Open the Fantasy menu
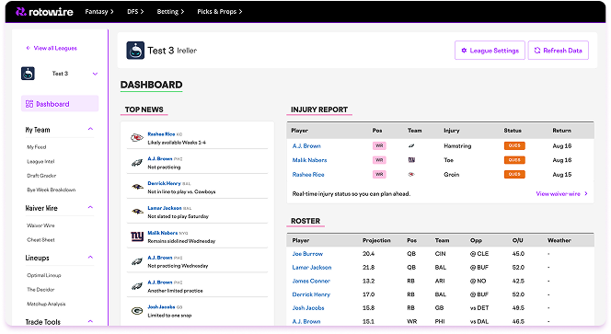This screenshot has width=611, height=334. [x=99, y=12]
